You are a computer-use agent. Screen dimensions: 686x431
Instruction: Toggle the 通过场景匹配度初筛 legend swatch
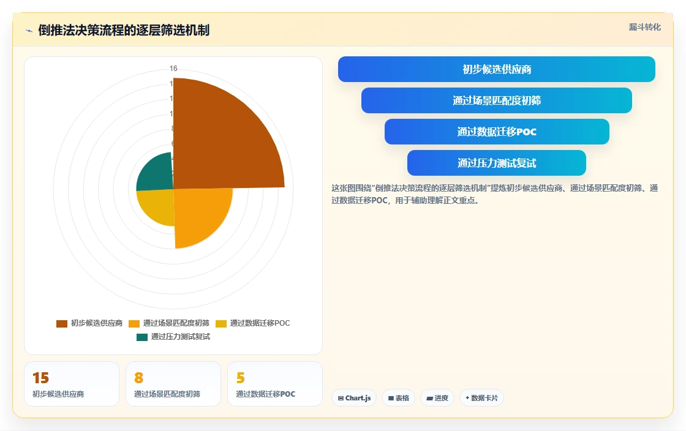click(x=134, y=323)
